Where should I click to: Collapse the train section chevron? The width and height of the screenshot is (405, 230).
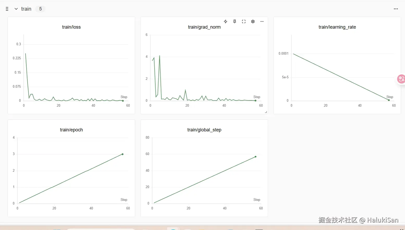pyautogui.click(x=16, y=9)
